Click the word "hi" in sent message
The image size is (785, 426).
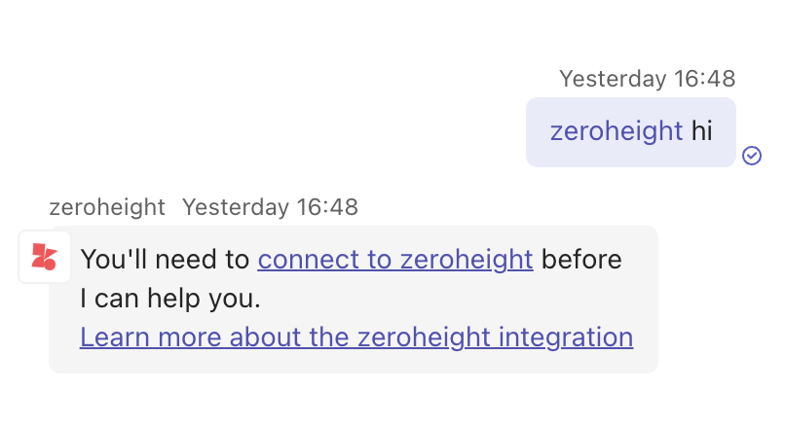pos(702,131)
